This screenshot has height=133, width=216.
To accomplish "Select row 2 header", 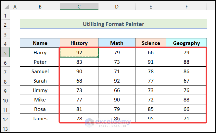I will [x=5, y=24].
